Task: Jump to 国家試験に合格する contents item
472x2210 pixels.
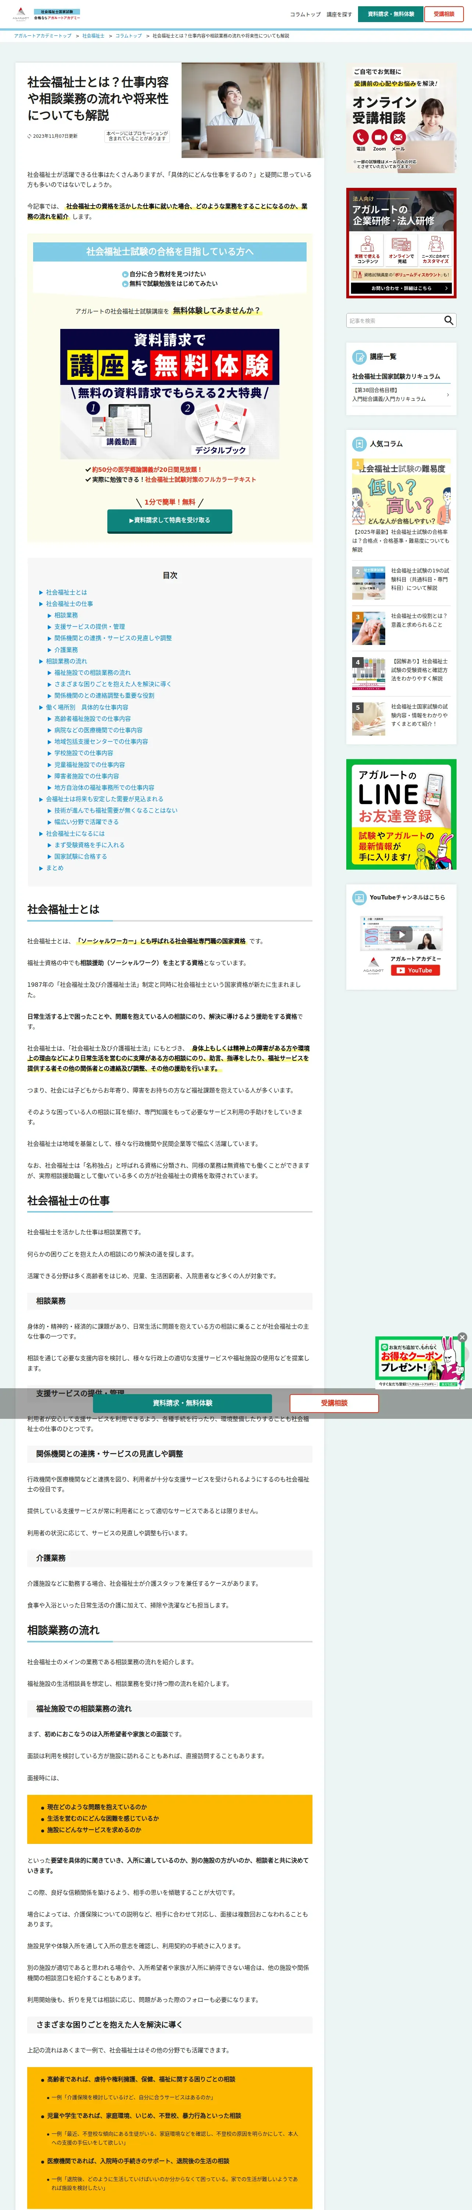Action: pos(81,856)
